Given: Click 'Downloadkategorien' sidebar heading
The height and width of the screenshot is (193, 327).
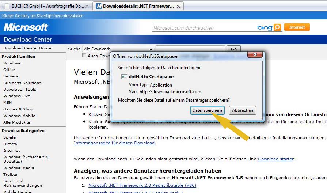Looking at the screenshot, I should pos(23,130).
